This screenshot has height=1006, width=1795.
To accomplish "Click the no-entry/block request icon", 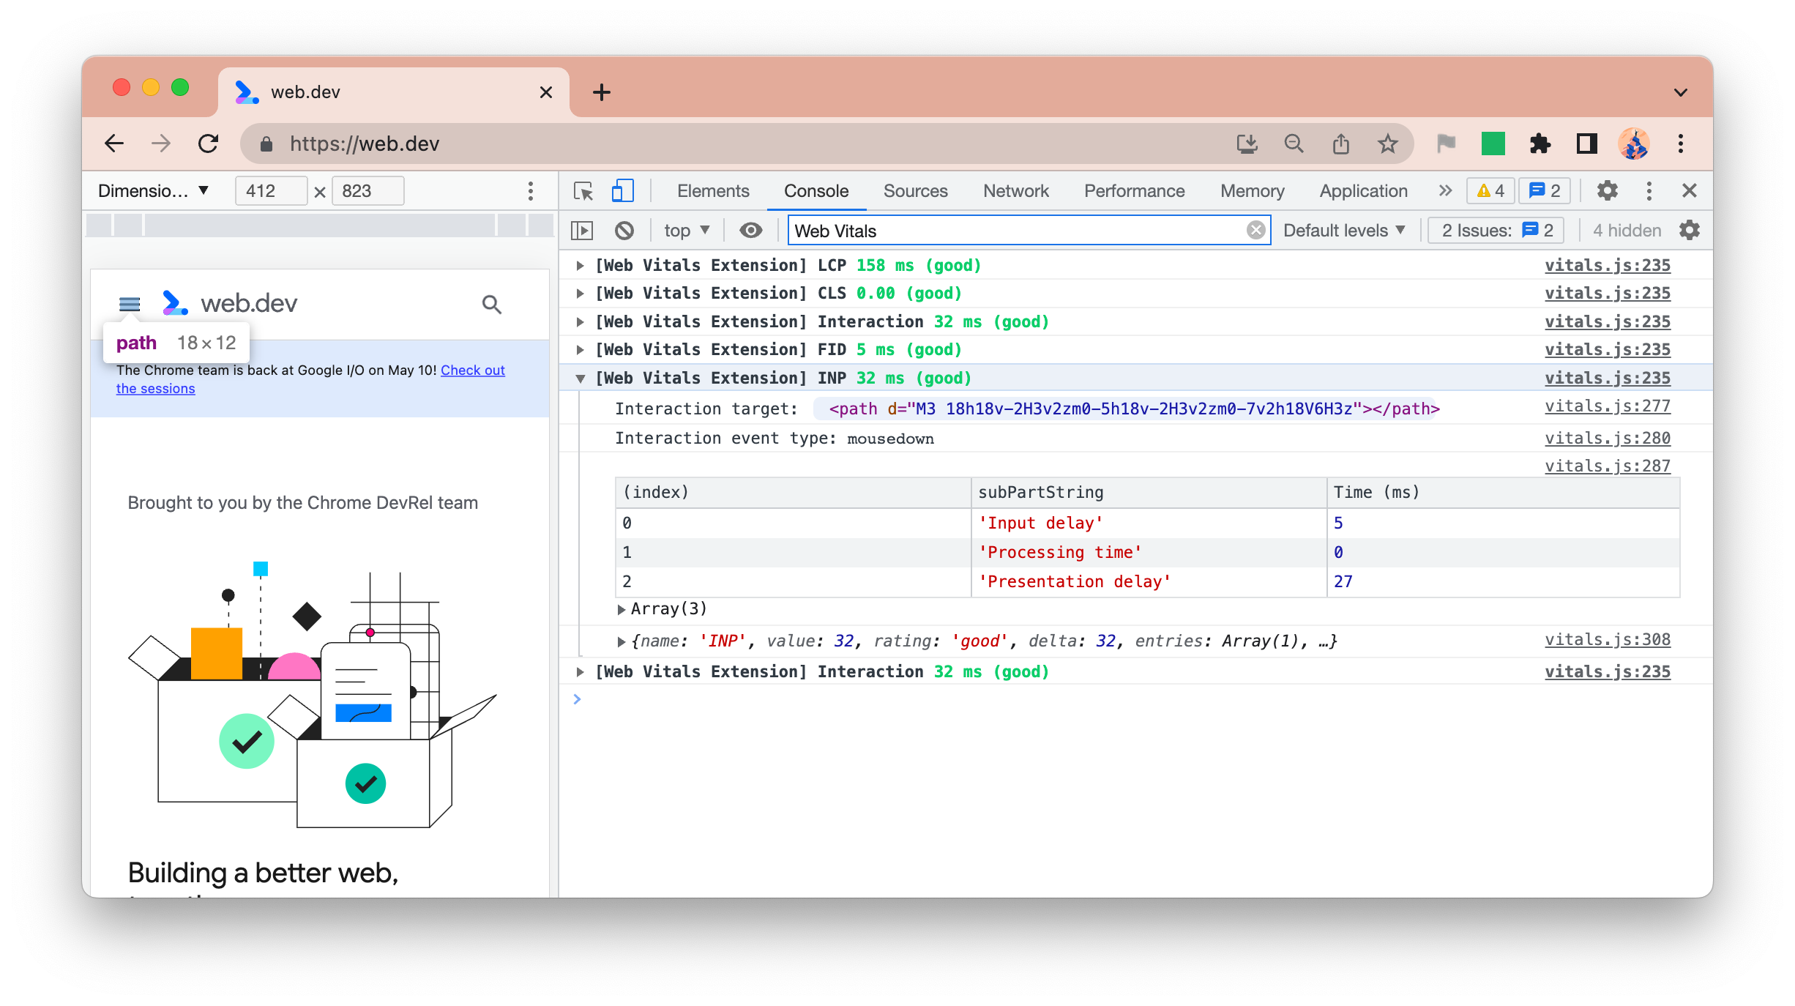I will [x=625, y=231].
